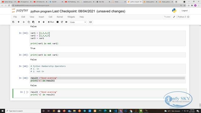201x113 pixels.
Task: Paste cells below icon
Action: pos(34,22)
